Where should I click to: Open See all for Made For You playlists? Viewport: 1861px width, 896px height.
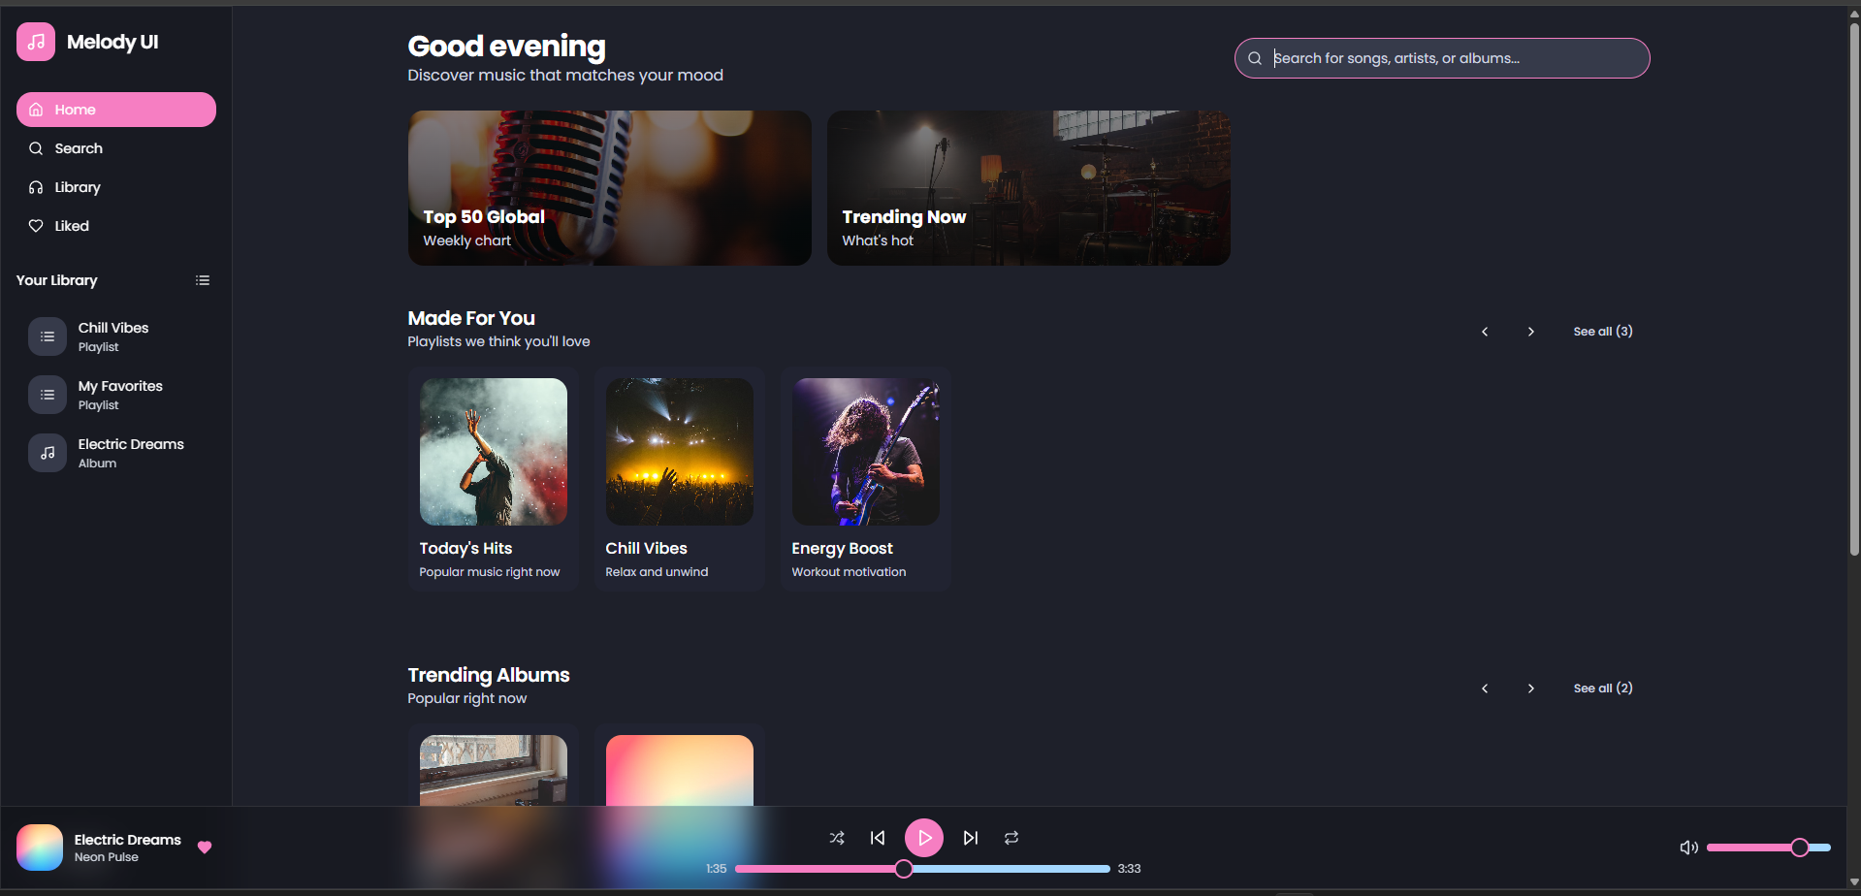click(x=1602, y=331)
